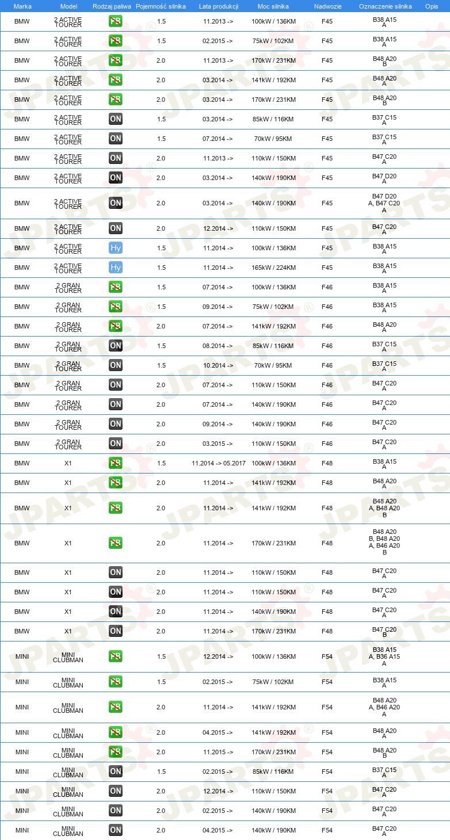Click the Opis column header
450x840 pixels.
pos(432,6)
